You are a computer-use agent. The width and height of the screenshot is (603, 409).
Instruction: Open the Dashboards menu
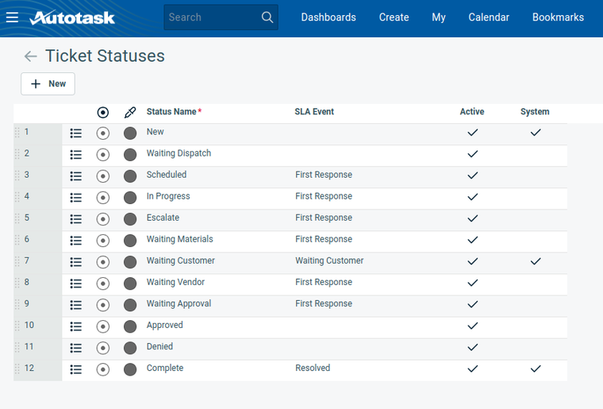328,17
